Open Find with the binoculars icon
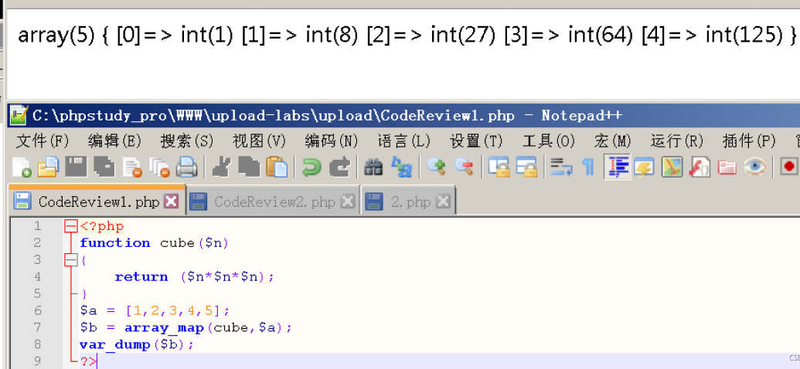800x369 pixels. click(373, 167)
